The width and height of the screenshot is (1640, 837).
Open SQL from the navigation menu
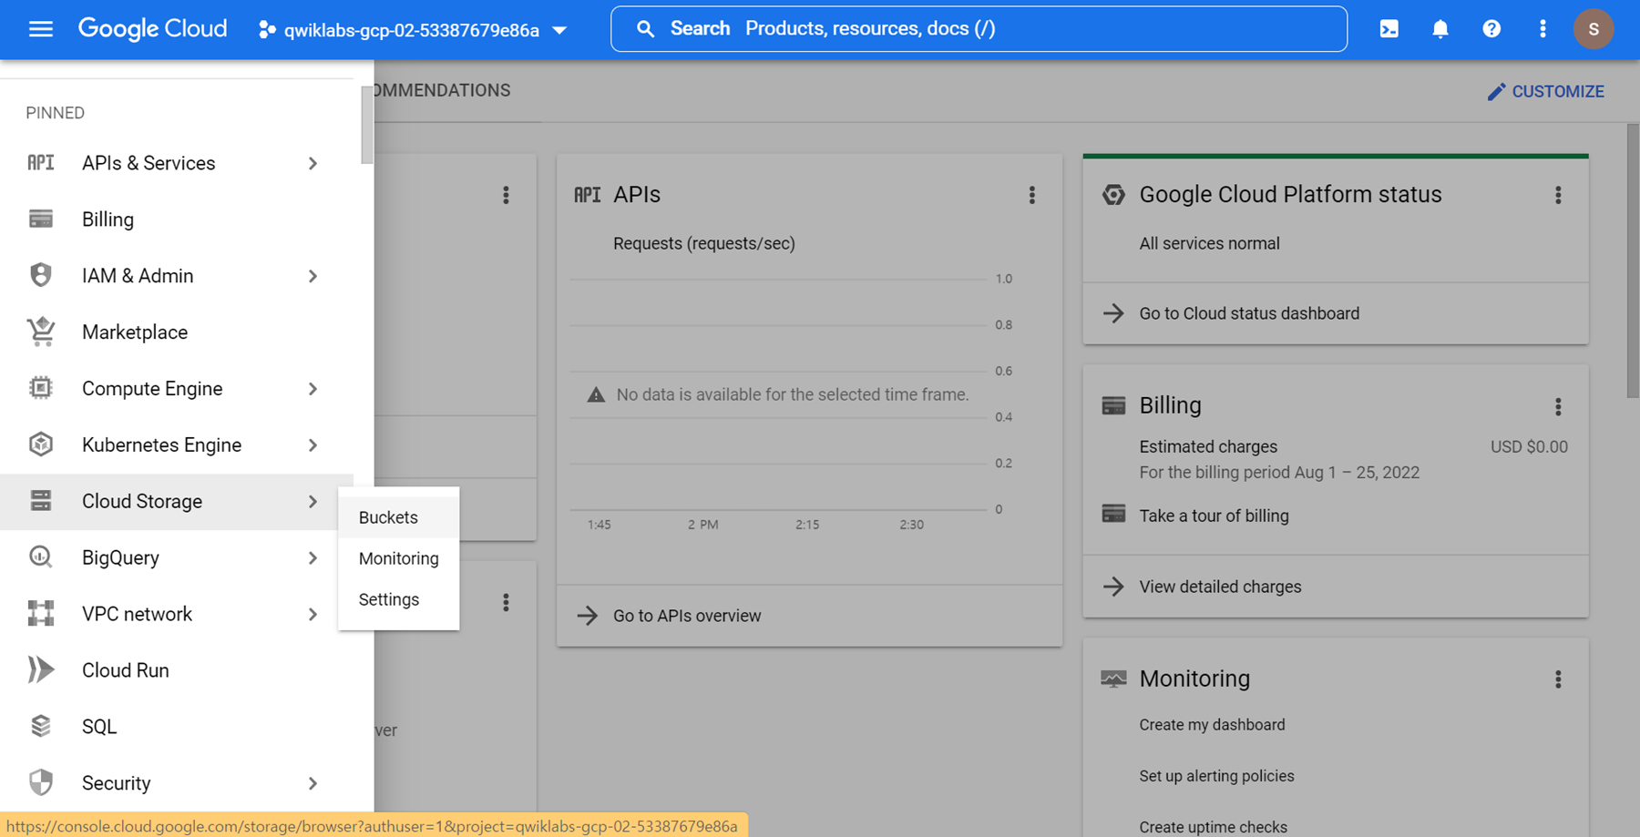coord(177,727)
